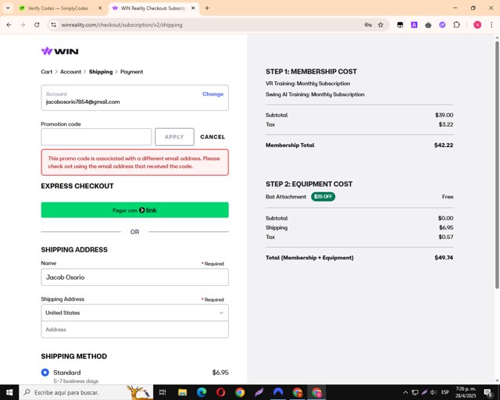The width and height of the screenshot is (500, 400).
Task: Open the purple round link extension
Action: point(442,25)
